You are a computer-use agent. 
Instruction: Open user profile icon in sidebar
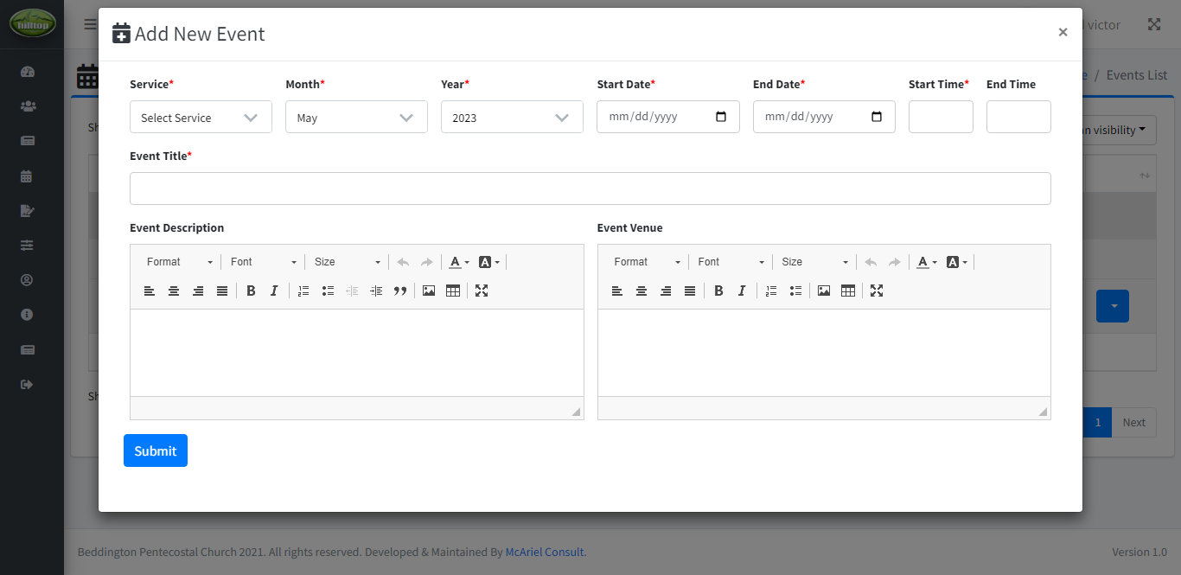tap(27, 280)
